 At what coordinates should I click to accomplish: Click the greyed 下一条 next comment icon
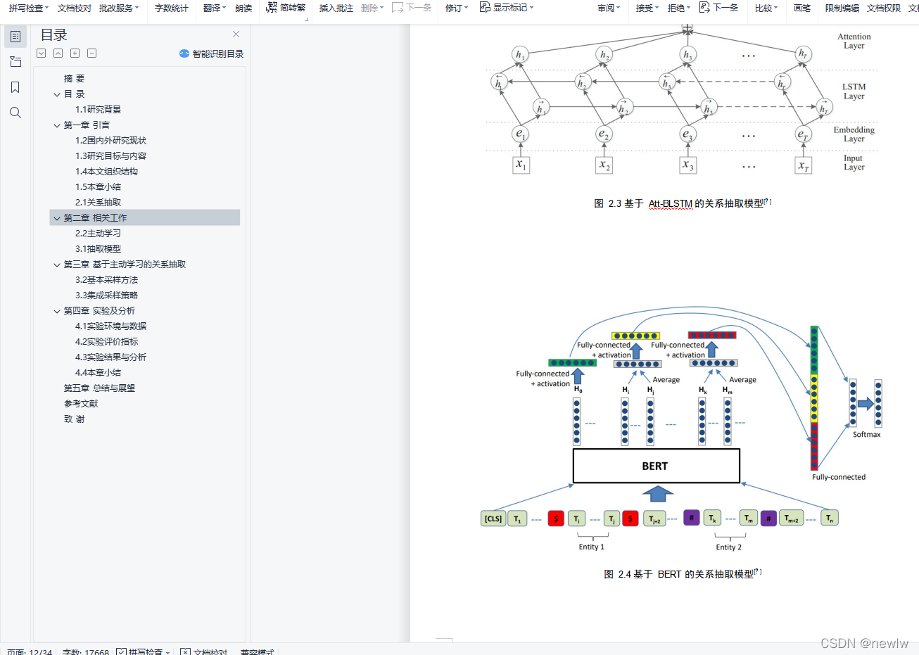[x=398, y=8]
